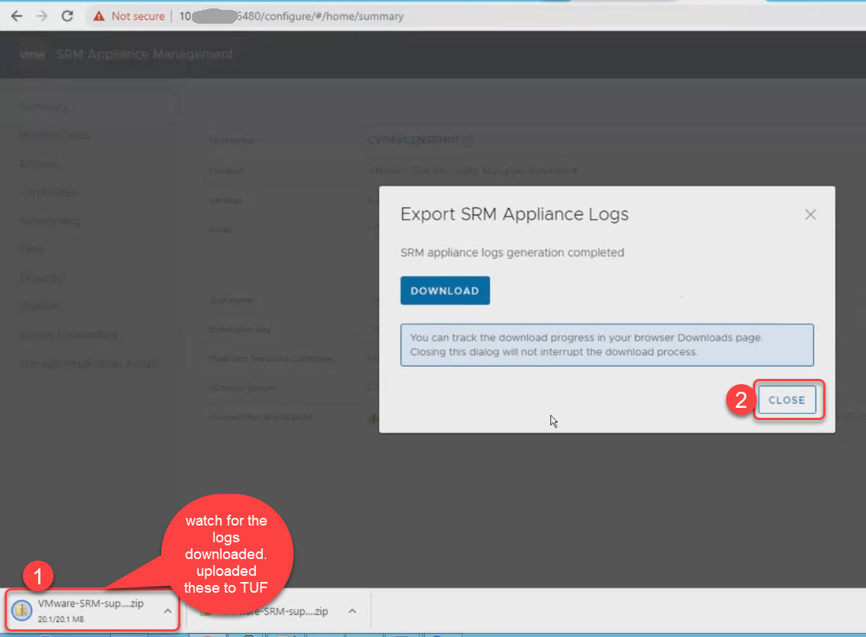Select Certificates in the left sidebar
This screenshot has width=866, height=637.
(x=49, y=192)
